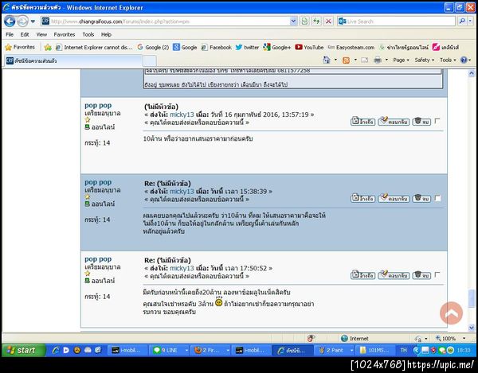478x373 pixels.
Task: Delete the 15:38:39 message
Action: (x=421, y=198)
